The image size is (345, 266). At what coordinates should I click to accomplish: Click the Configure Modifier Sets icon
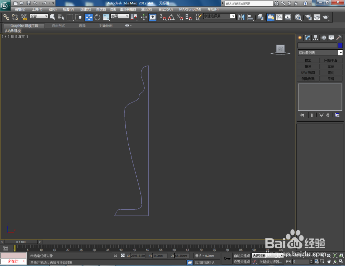337,115
